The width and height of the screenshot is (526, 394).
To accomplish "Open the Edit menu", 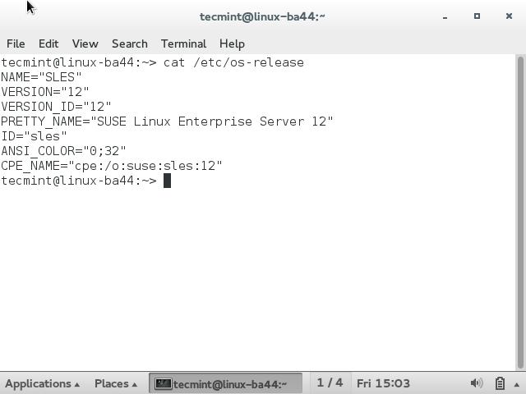I will point(48,44).
